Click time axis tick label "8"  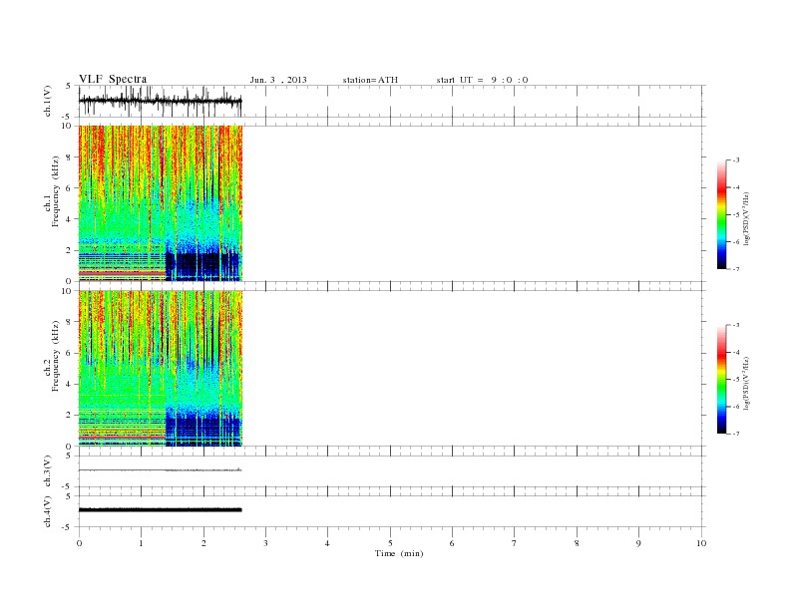(577, 543)
